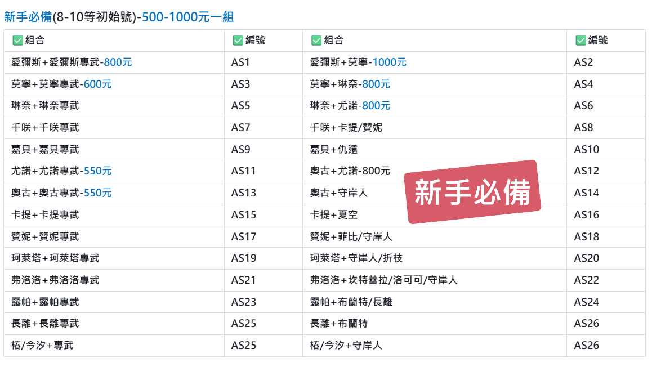Click the AS16 code cell
This screenshot has width=652, height=367.
coord(587,215)
